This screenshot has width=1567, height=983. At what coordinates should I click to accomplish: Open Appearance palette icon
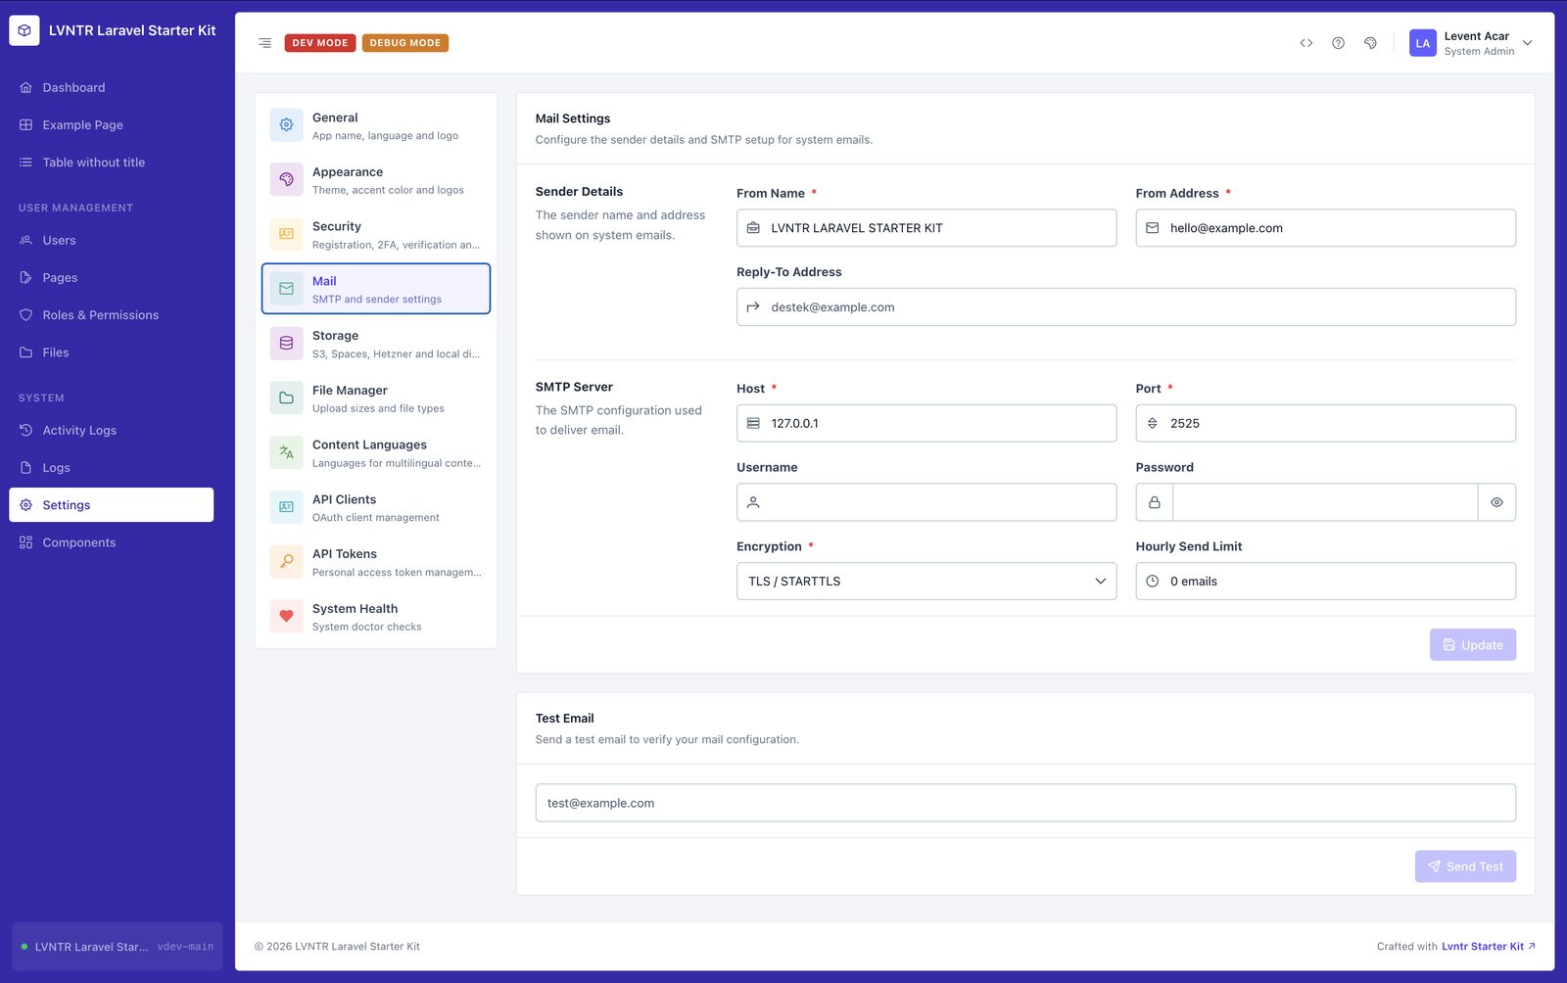[286, 179]
